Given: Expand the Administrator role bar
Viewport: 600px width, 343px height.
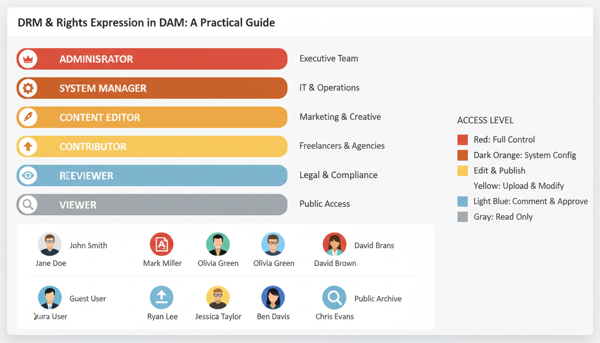Looking at the screenshot, I should click(x=152, y=59).
